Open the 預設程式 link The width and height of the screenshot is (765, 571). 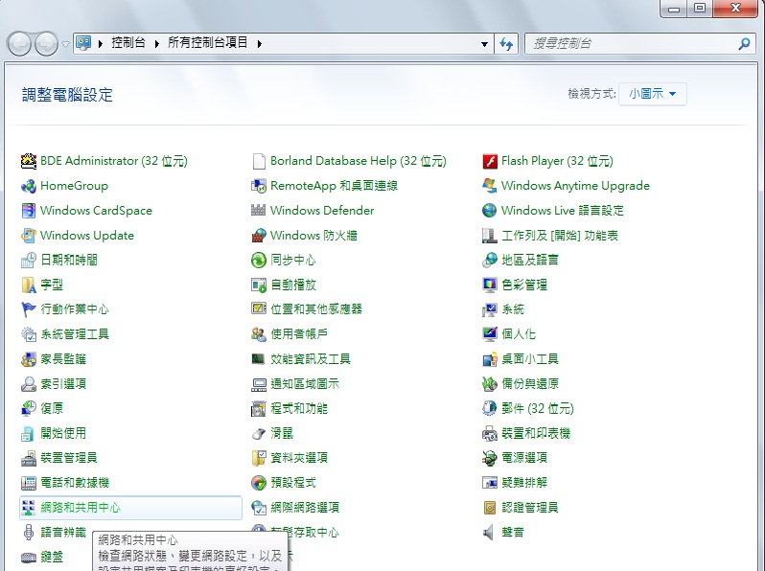[293, 483]
